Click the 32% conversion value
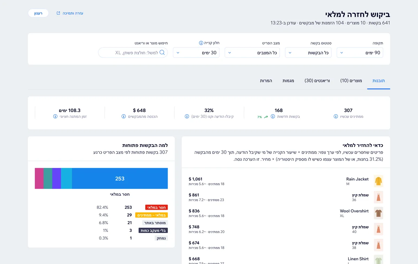 point(209,110)
